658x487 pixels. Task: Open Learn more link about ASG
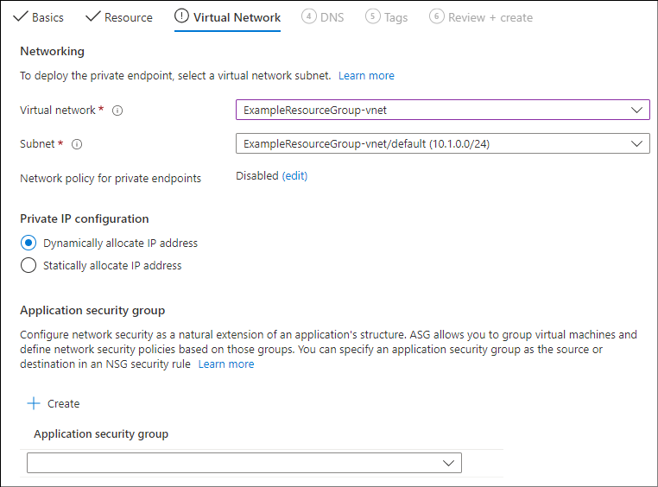(x=226, y=364)
